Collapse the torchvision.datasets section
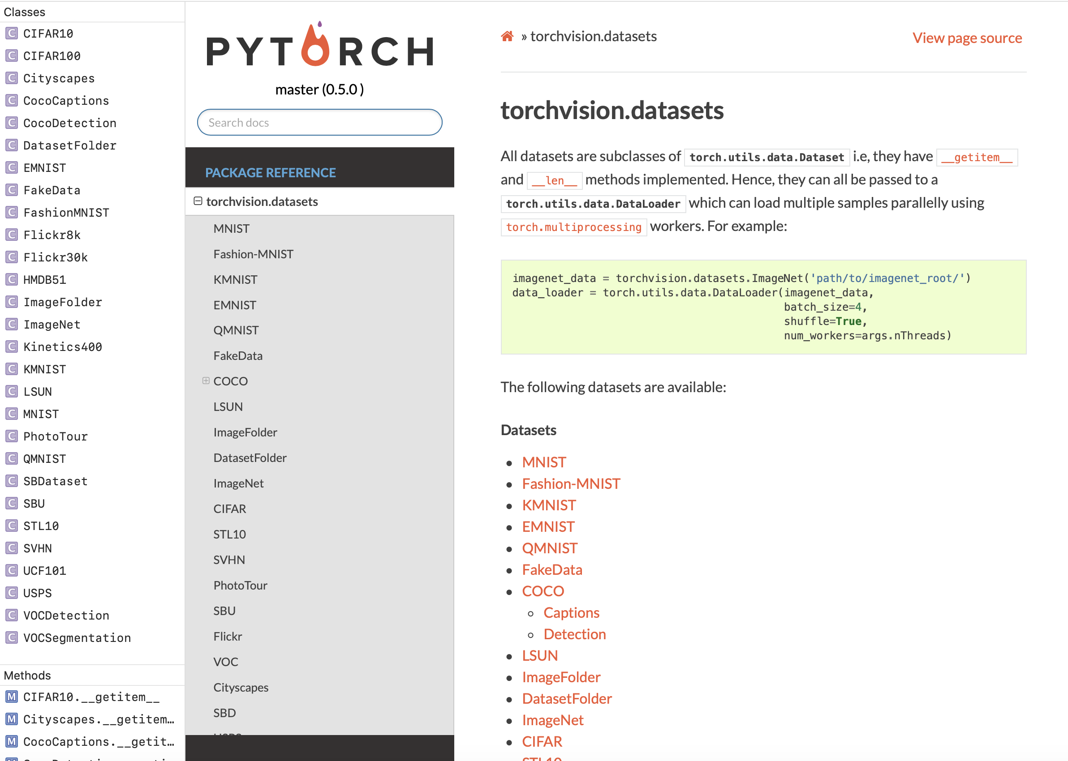Image resolution: width=1068 pixels, height=761 pixels. [198, 201]
